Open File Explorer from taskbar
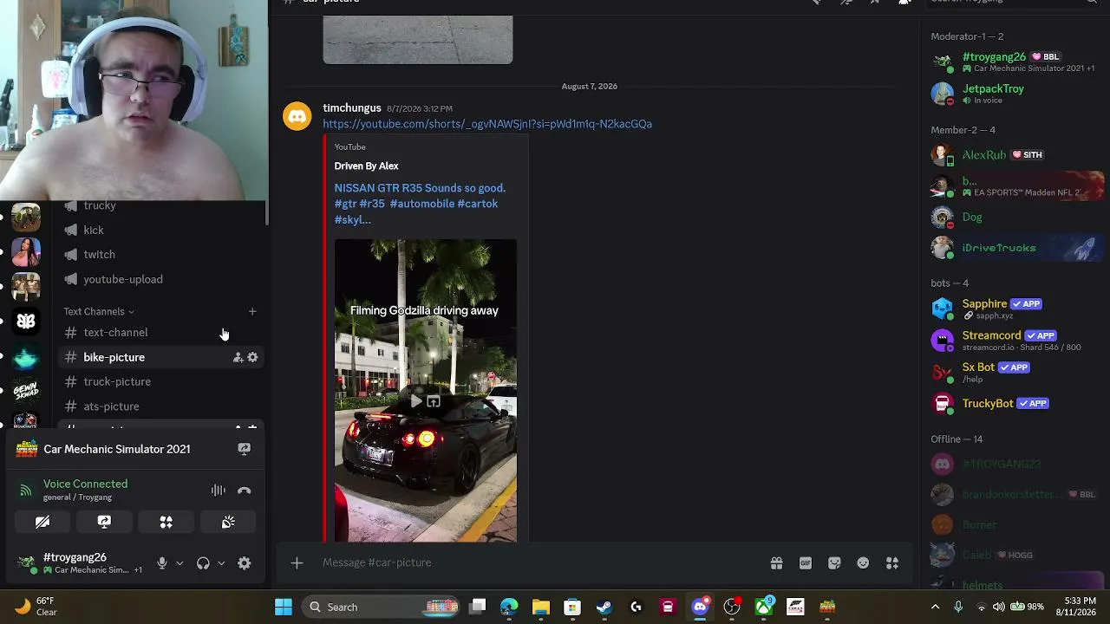The width and height of the screenshot is (1110, 624). [x=541, y=608]
